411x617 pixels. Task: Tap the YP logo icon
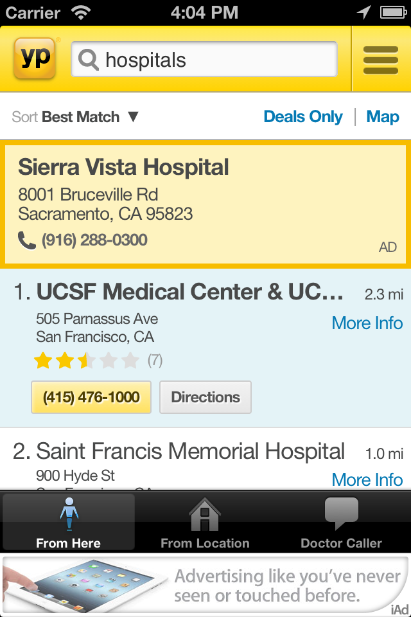coord(35,58)
